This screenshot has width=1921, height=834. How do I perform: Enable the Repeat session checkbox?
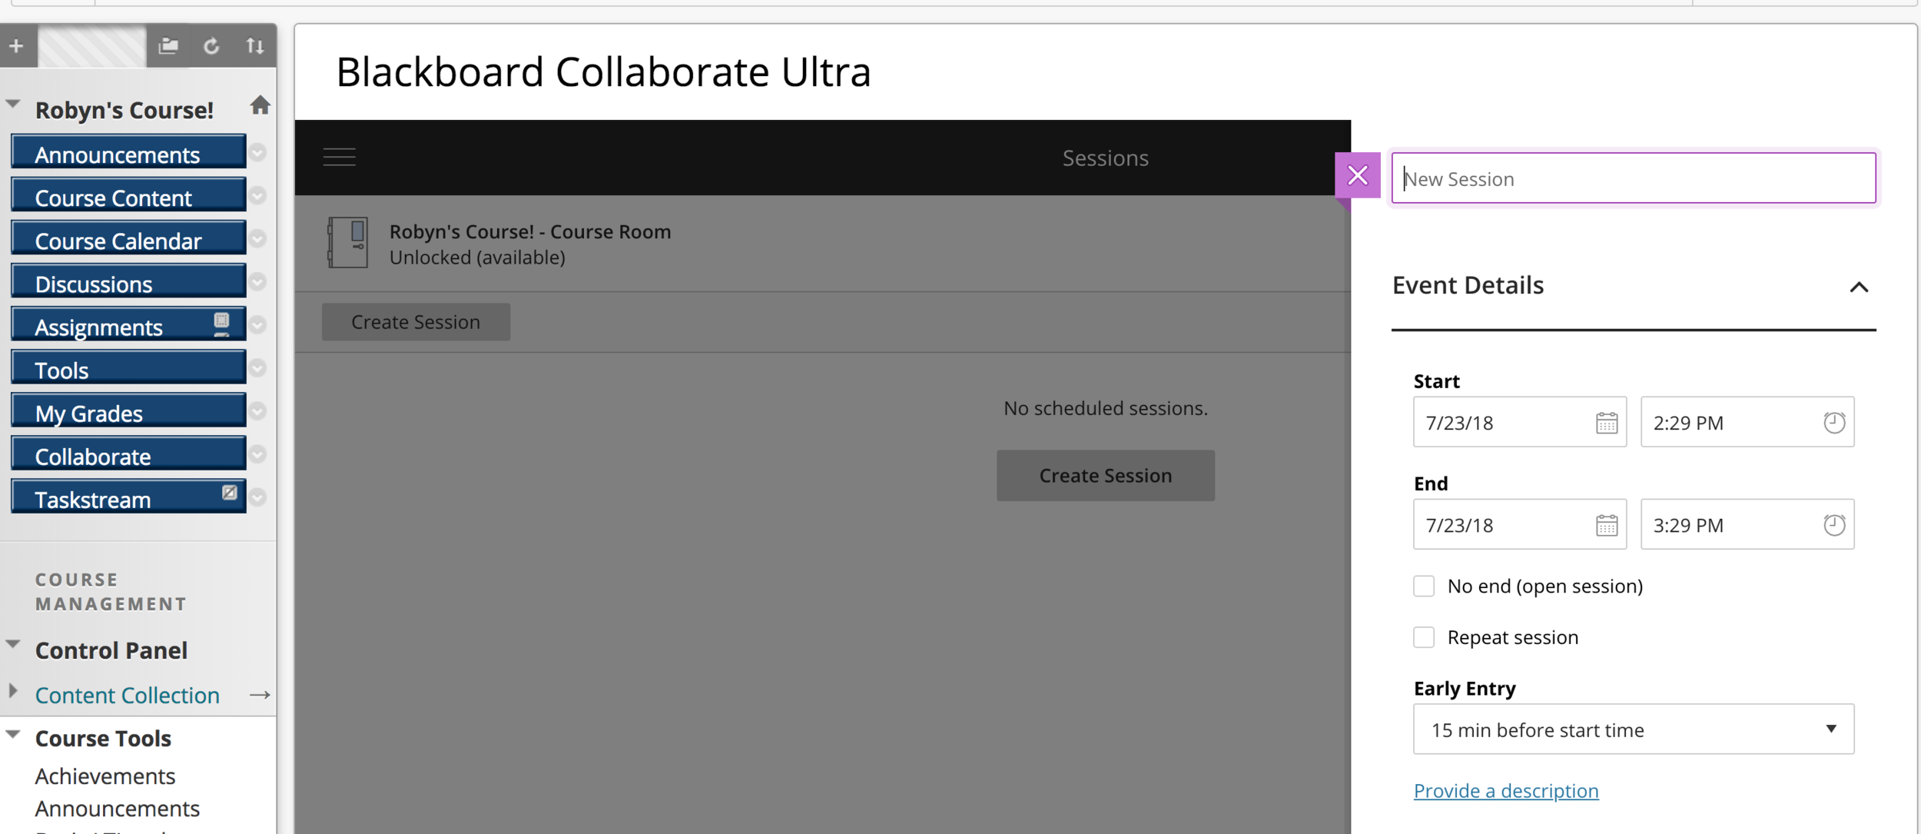1424,638
